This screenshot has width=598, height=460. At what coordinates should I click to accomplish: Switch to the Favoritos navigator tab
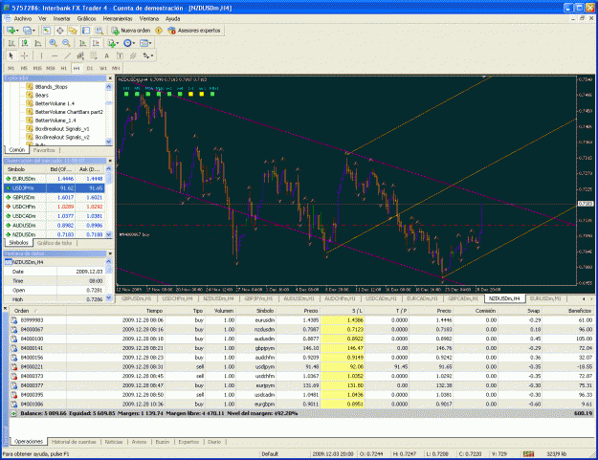click(x=44, y=150)
